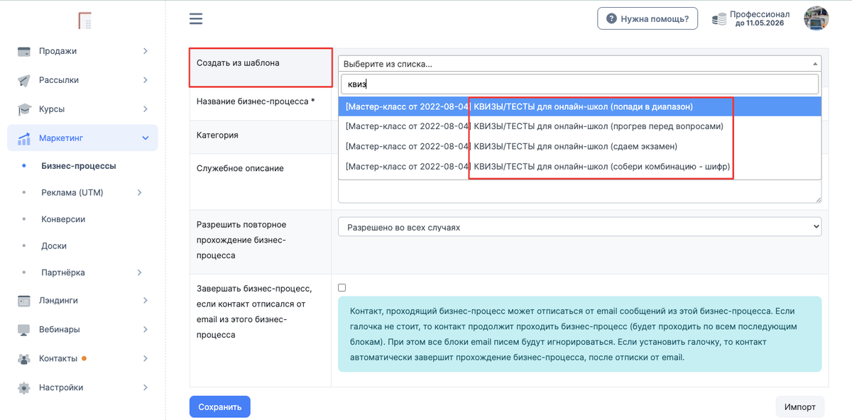Click the Вебинары monitor icon

[24, 330]
